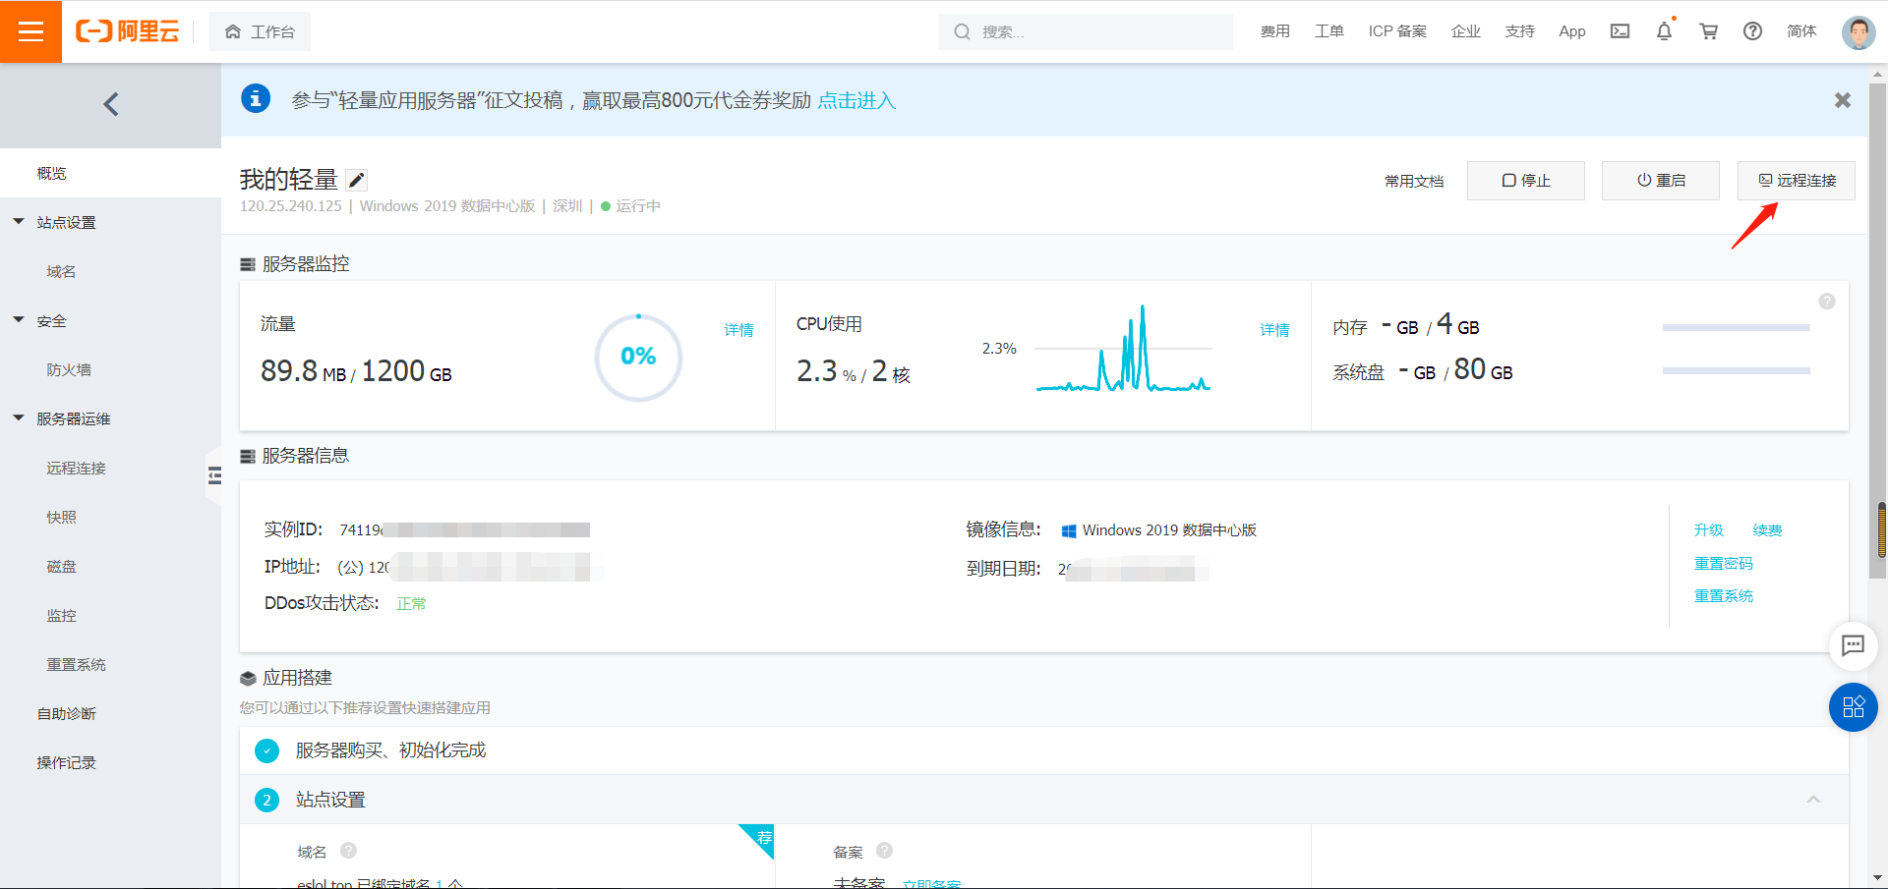Switch language via 简体
Screen dimensions: 1888x889
pos(1801,31)
